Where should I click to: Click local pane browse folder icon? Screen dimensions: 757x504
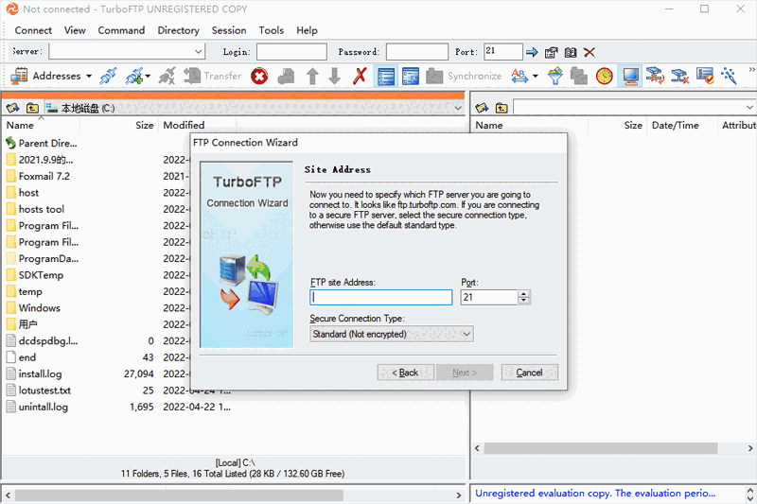pos(13,108)
